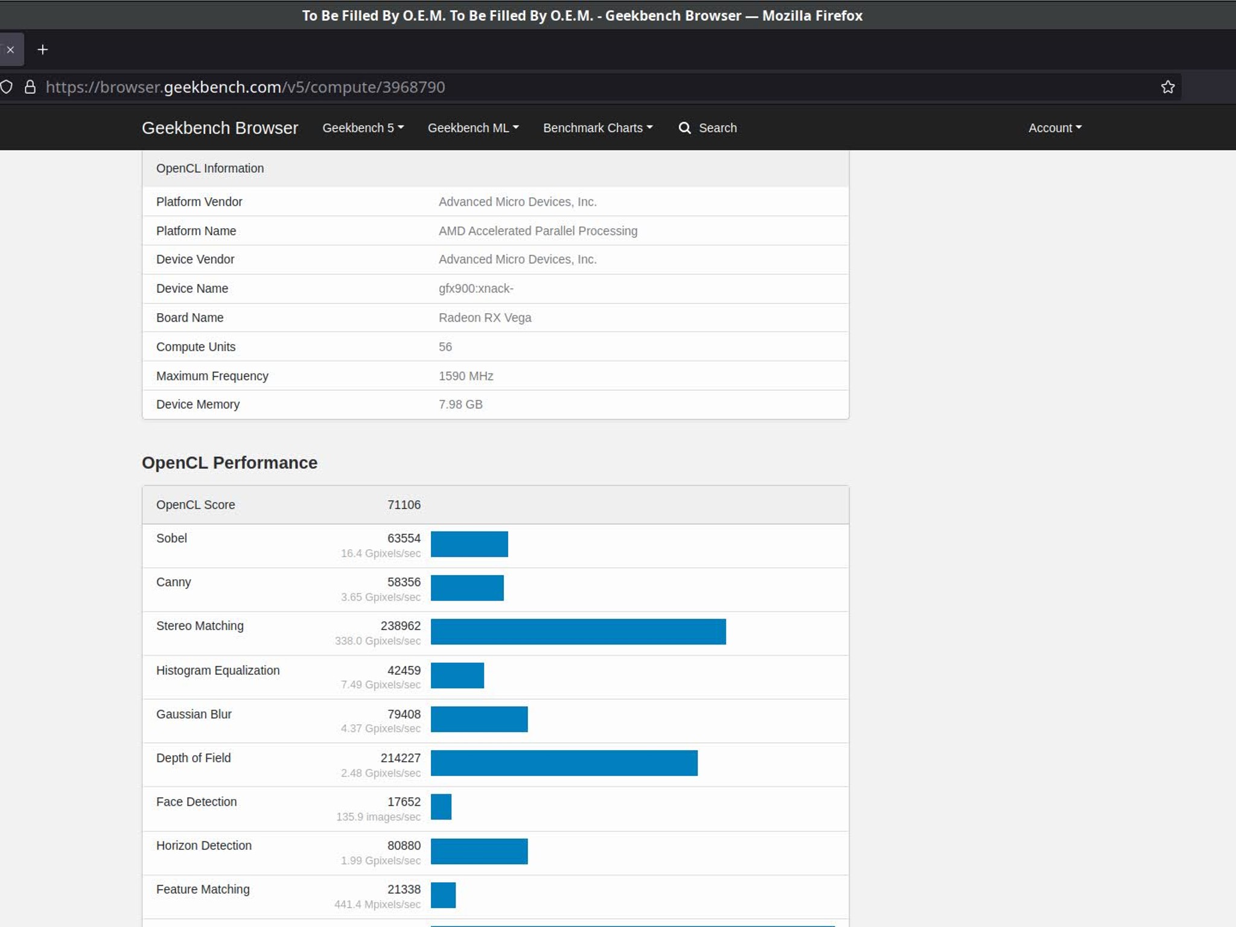Click 'AMD Accelerated Parallel Processing' platform name

pyautogui.click(x=538, y=231)
